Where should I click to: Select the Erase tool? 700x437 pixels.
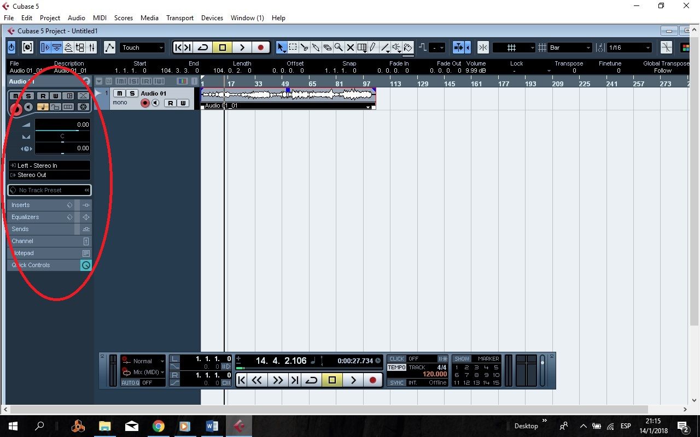[327, 48]
